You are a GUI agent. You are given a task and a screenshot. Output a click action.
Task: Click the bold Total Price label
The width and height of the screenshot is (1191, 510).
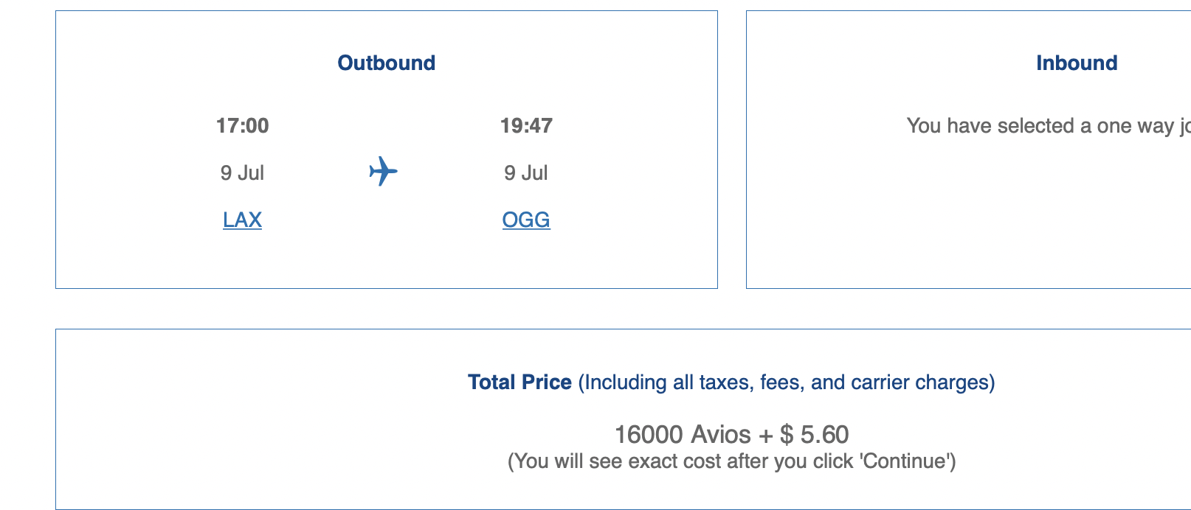click(x=519, y=382)
